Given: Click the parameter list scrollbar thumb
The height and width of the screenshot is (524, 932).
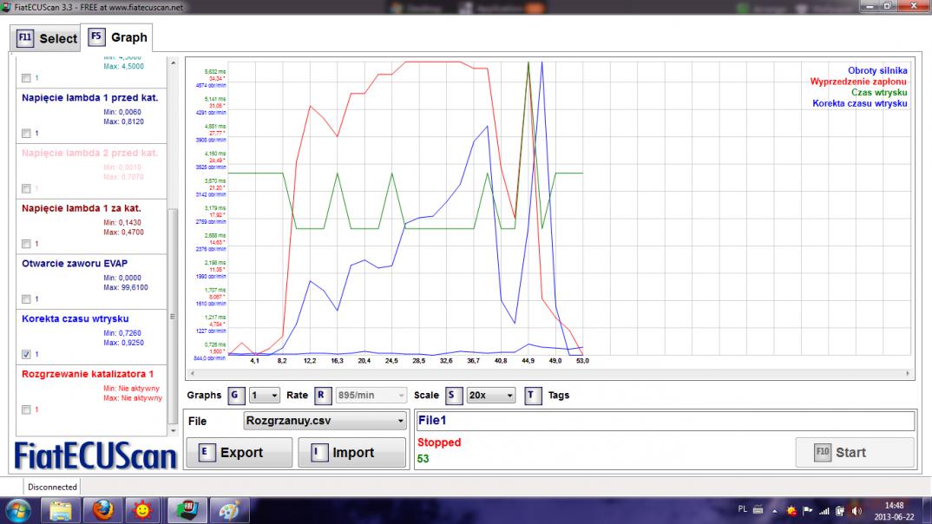Looking at the screenshot, I should pyautogui.click(x=173, y=316).
